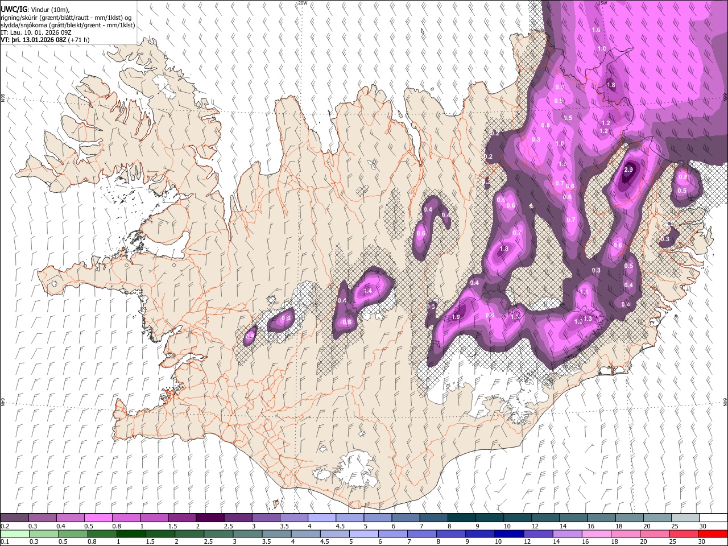Click the 1.4 snowfall value label
The image size is (728, 546).
tap(367, 291)
